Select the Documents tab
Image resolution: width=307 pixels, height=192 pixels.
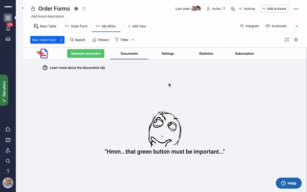[x=129, y=54]
